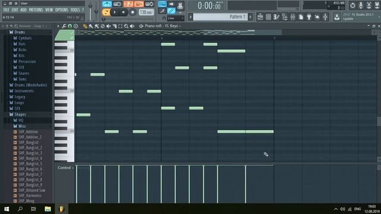Select the SHP_Detuned Saw preset
The image size is (381, 214).
32,190
